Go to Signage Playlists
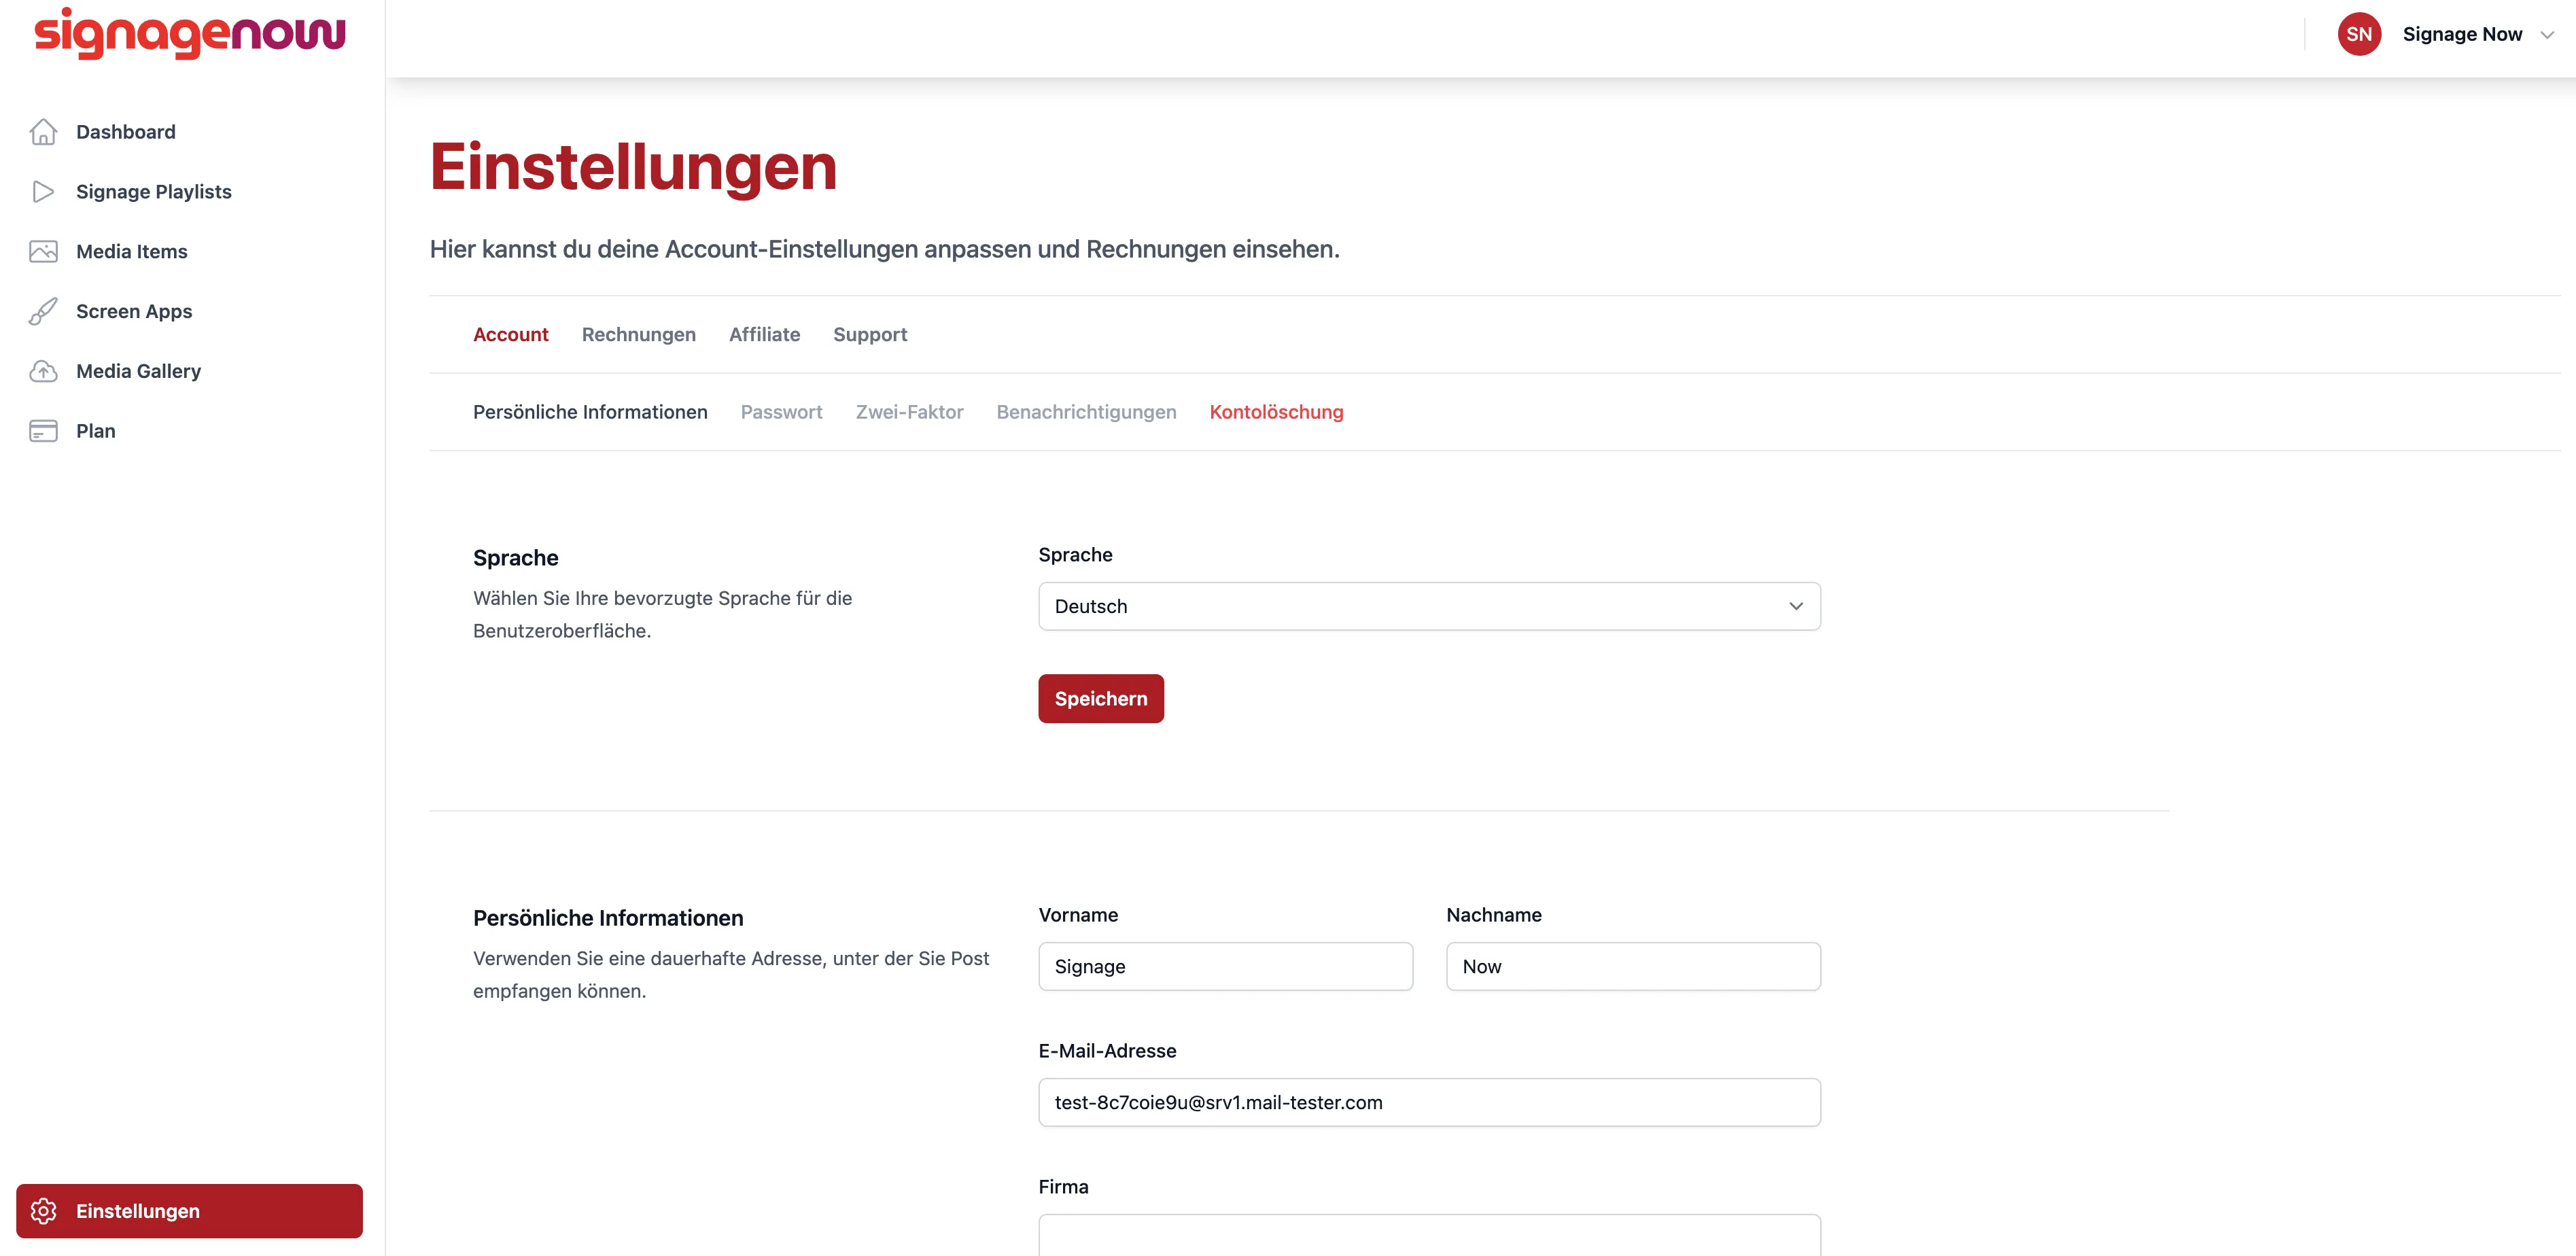The height and width of the screenshot is (1256, 2576). pyautogui.click(x=153, y=192)
